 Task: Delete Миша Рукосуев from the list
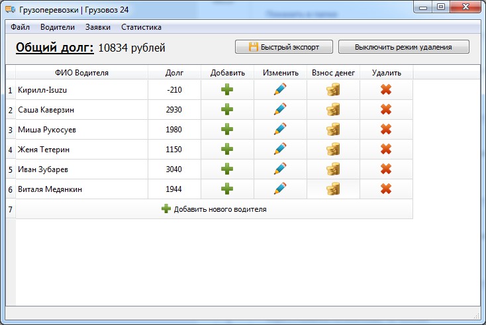click(x=386, y=130)
